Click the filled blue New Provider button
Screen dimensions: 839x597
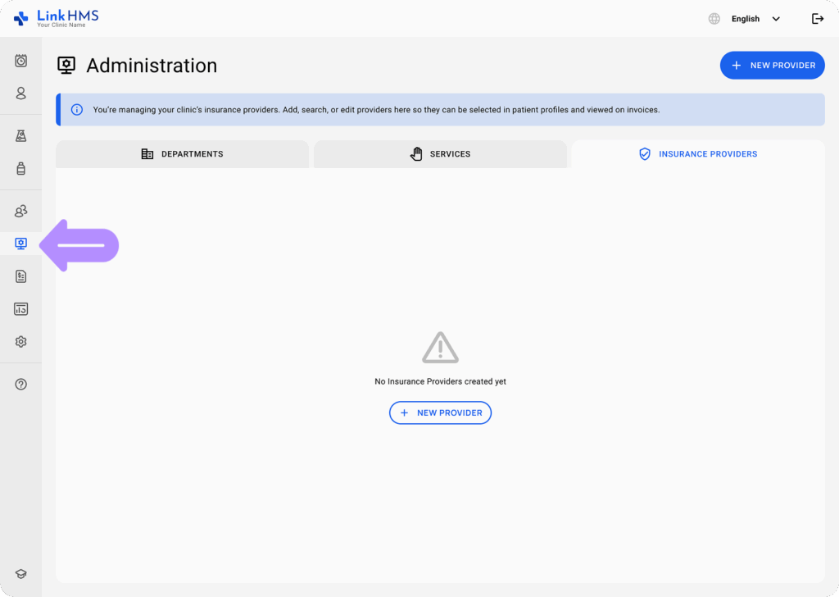click(x=772, y=66)
